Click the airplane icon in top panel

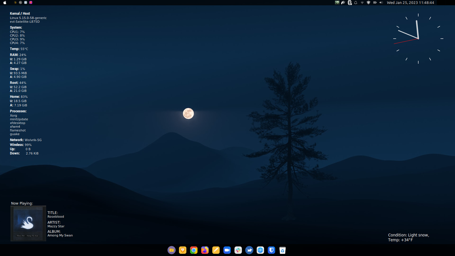point(15,2)
